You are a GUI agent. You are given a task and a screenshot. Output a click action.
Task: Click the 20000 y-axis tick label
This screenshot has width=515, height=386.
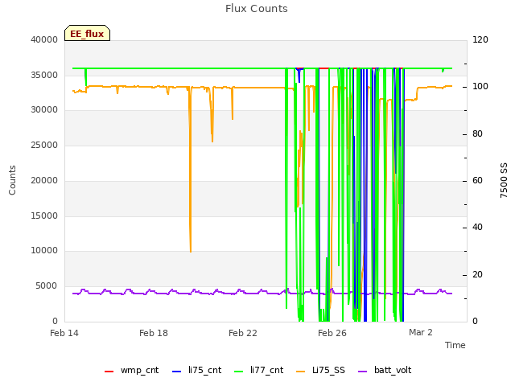[44, 180]
